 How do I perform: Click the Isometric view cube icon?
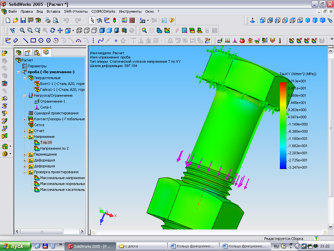308,20
